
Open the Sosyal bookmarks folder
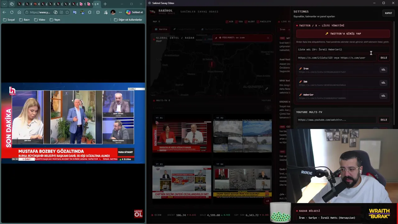9,20
